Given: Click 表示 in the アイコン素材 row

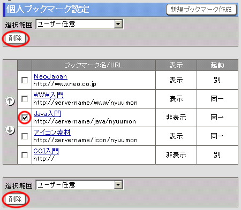Looking at the screenshot, I should pyautogui.click(x=176, y=136).
